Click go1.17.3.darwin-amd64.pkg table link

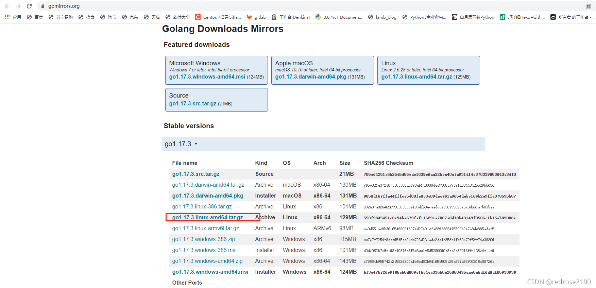(x=208, y=196)
